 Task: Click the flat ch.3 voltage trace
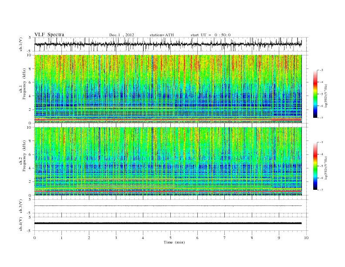point(168,206)
